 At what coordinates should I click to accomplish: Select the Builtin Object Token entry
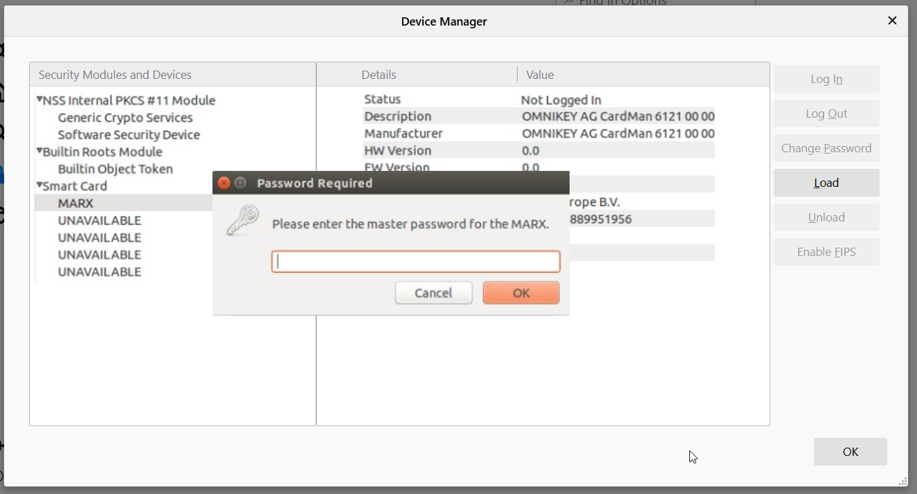tap(116, 169)
